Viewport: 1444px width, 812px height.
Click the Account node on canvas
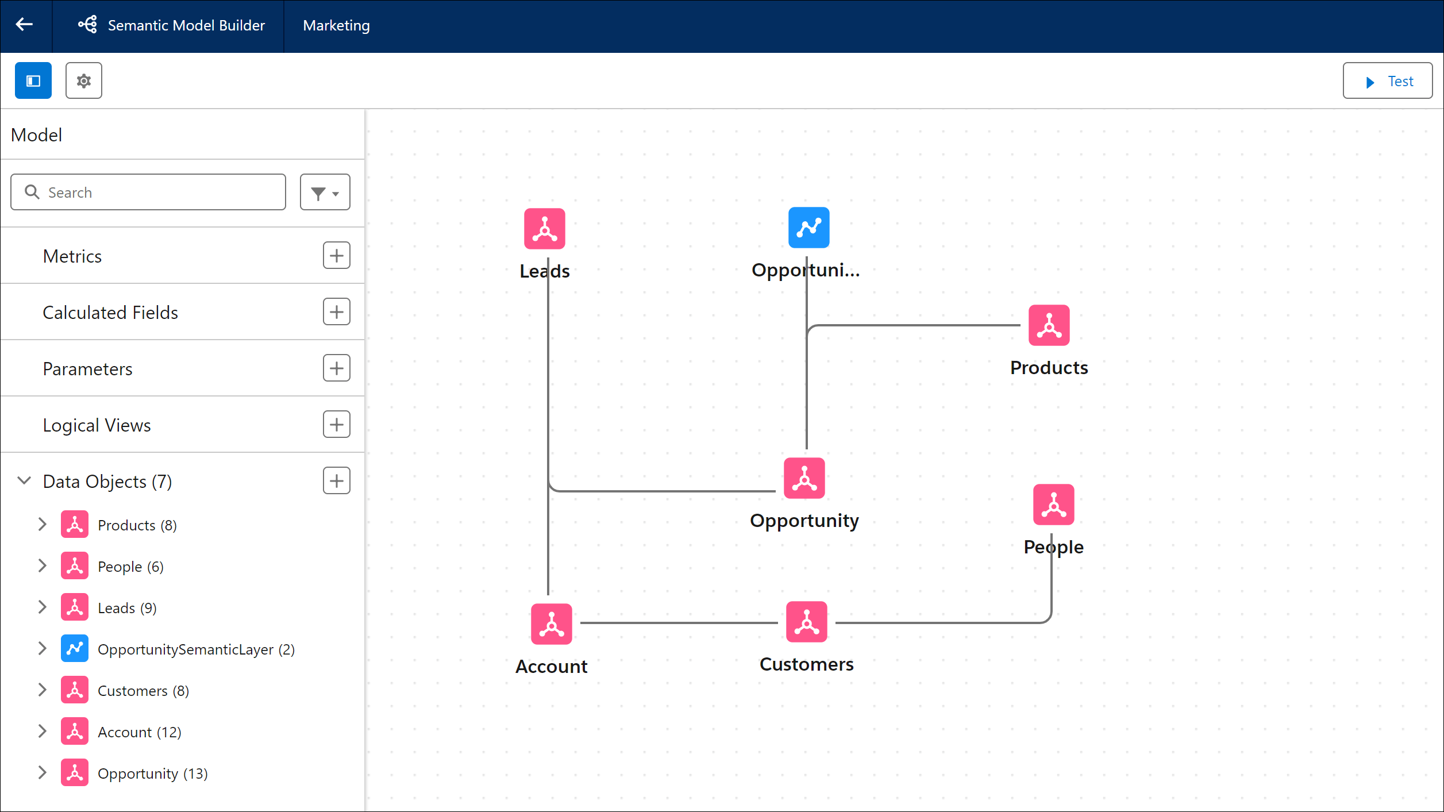(x=551, y=624)
